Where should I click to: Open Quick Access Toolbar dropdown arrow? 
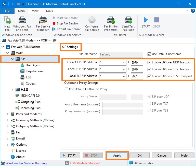23,4
